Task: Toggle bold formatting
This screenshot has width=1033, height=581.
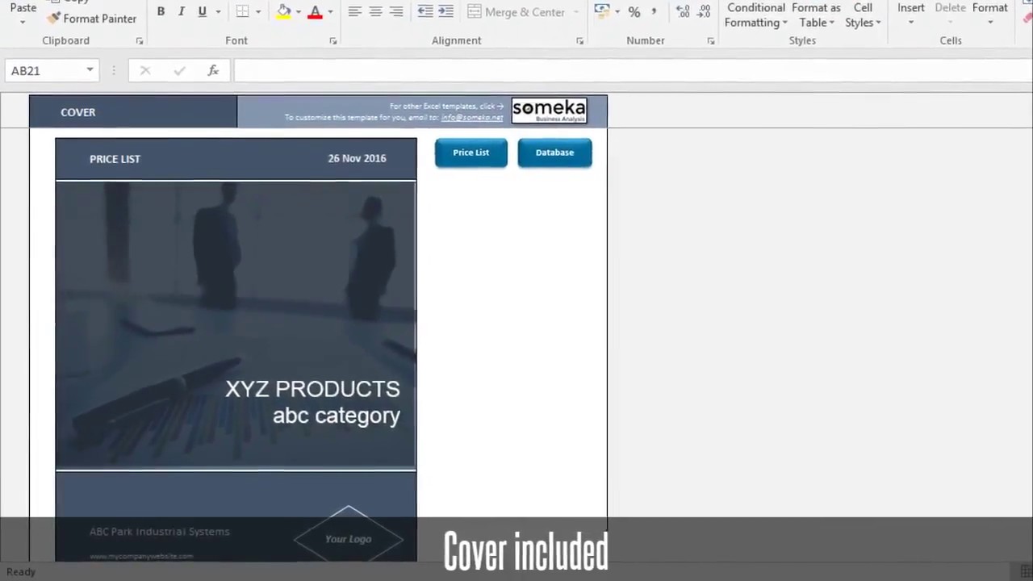Action: coord(161,11)
